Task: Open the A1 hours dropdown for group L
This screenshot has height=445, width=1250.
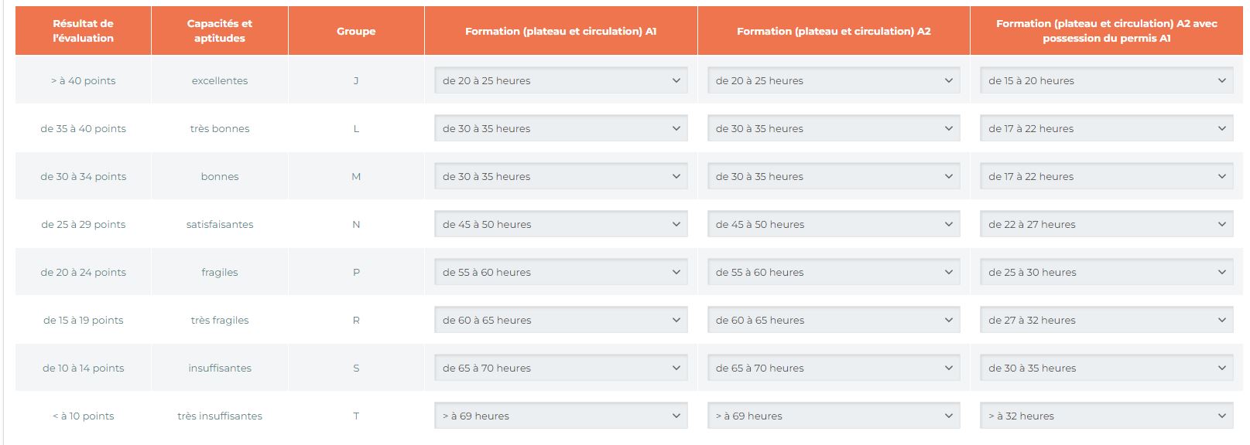Action: click(560, 128)
